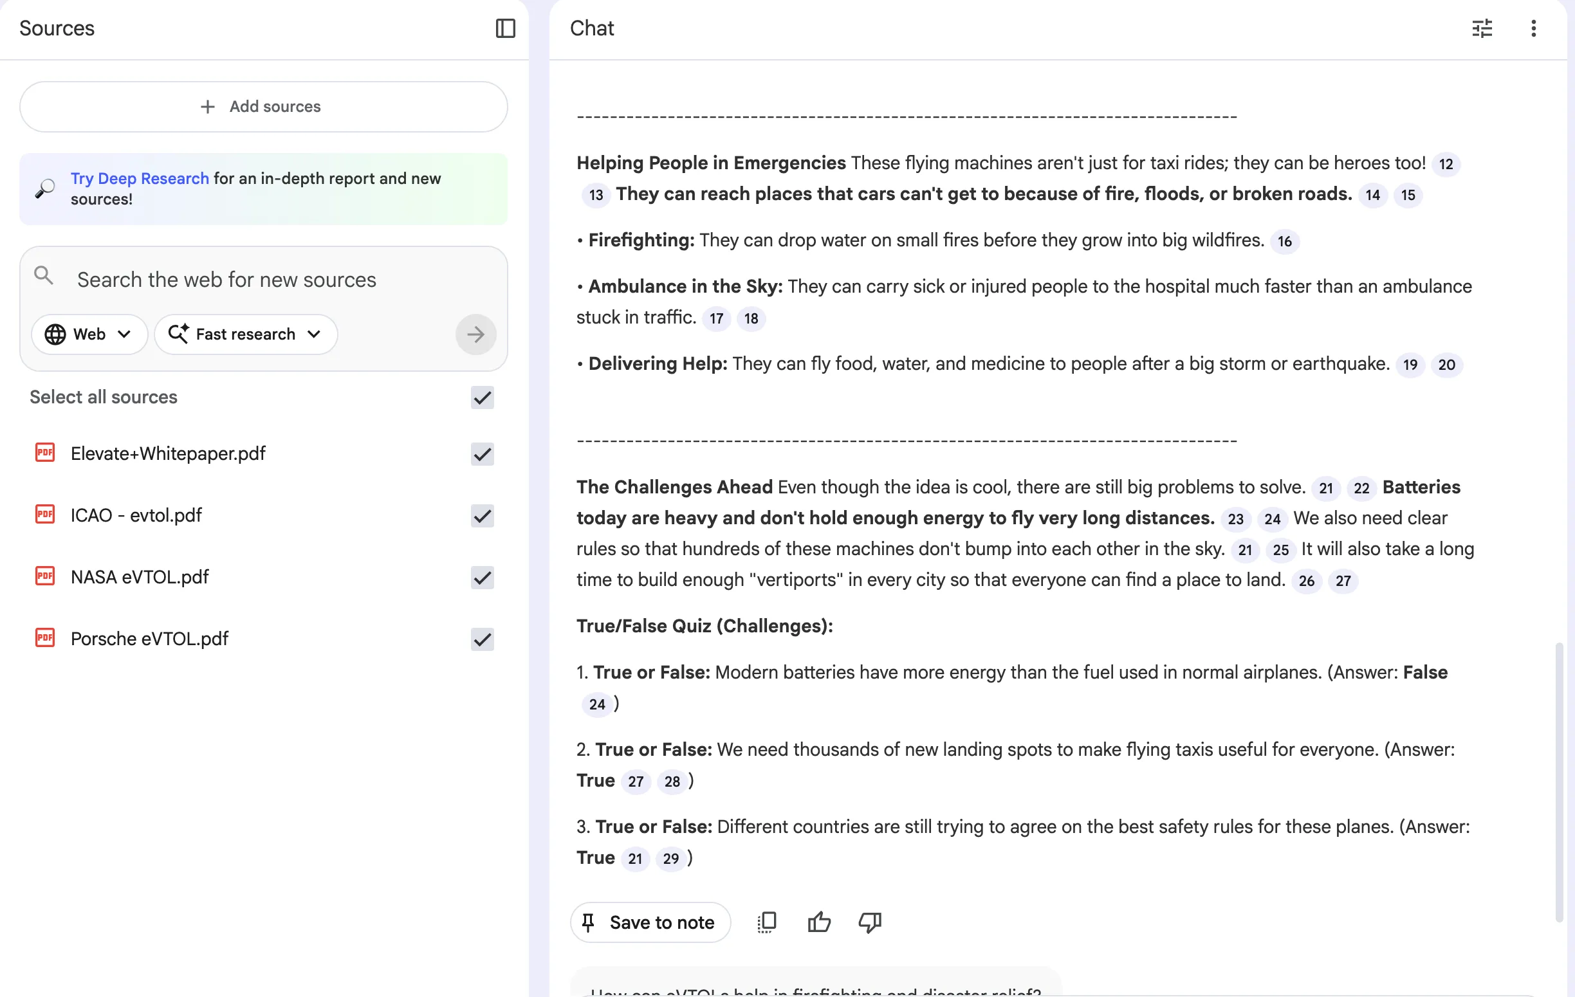
Task: Open citation 16 next to Firefighting
Action: pos(1284,241)
